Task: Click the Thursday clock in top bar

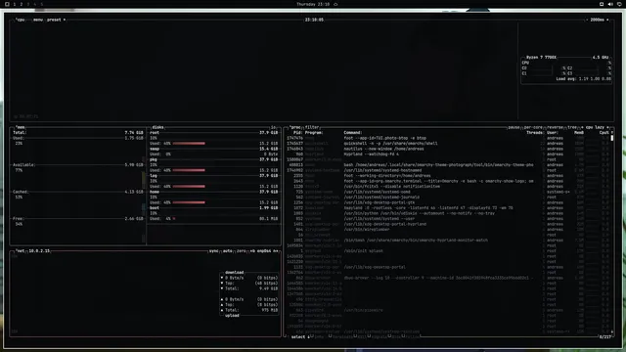Action: (313, 4)
